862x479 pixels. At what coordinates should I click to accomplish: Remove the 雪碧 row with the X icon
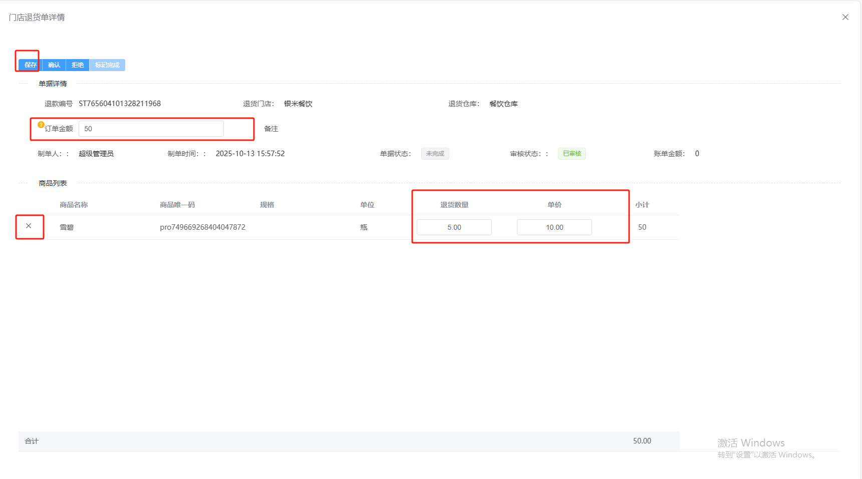tap(29, 226)
